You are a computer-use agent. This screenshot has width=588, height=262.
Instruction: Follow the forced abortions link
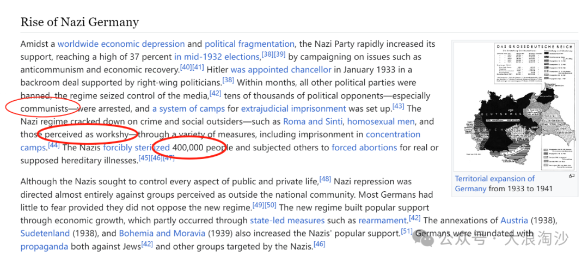tap(364, 148)
